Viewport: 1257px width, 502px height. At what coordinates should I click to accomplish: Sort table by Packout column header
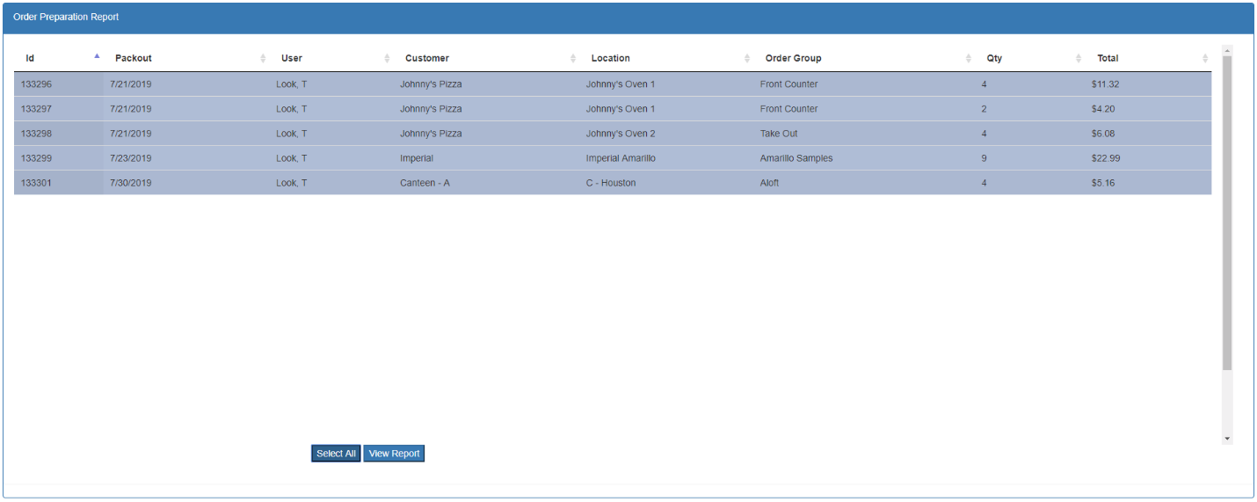click(186, 58)
